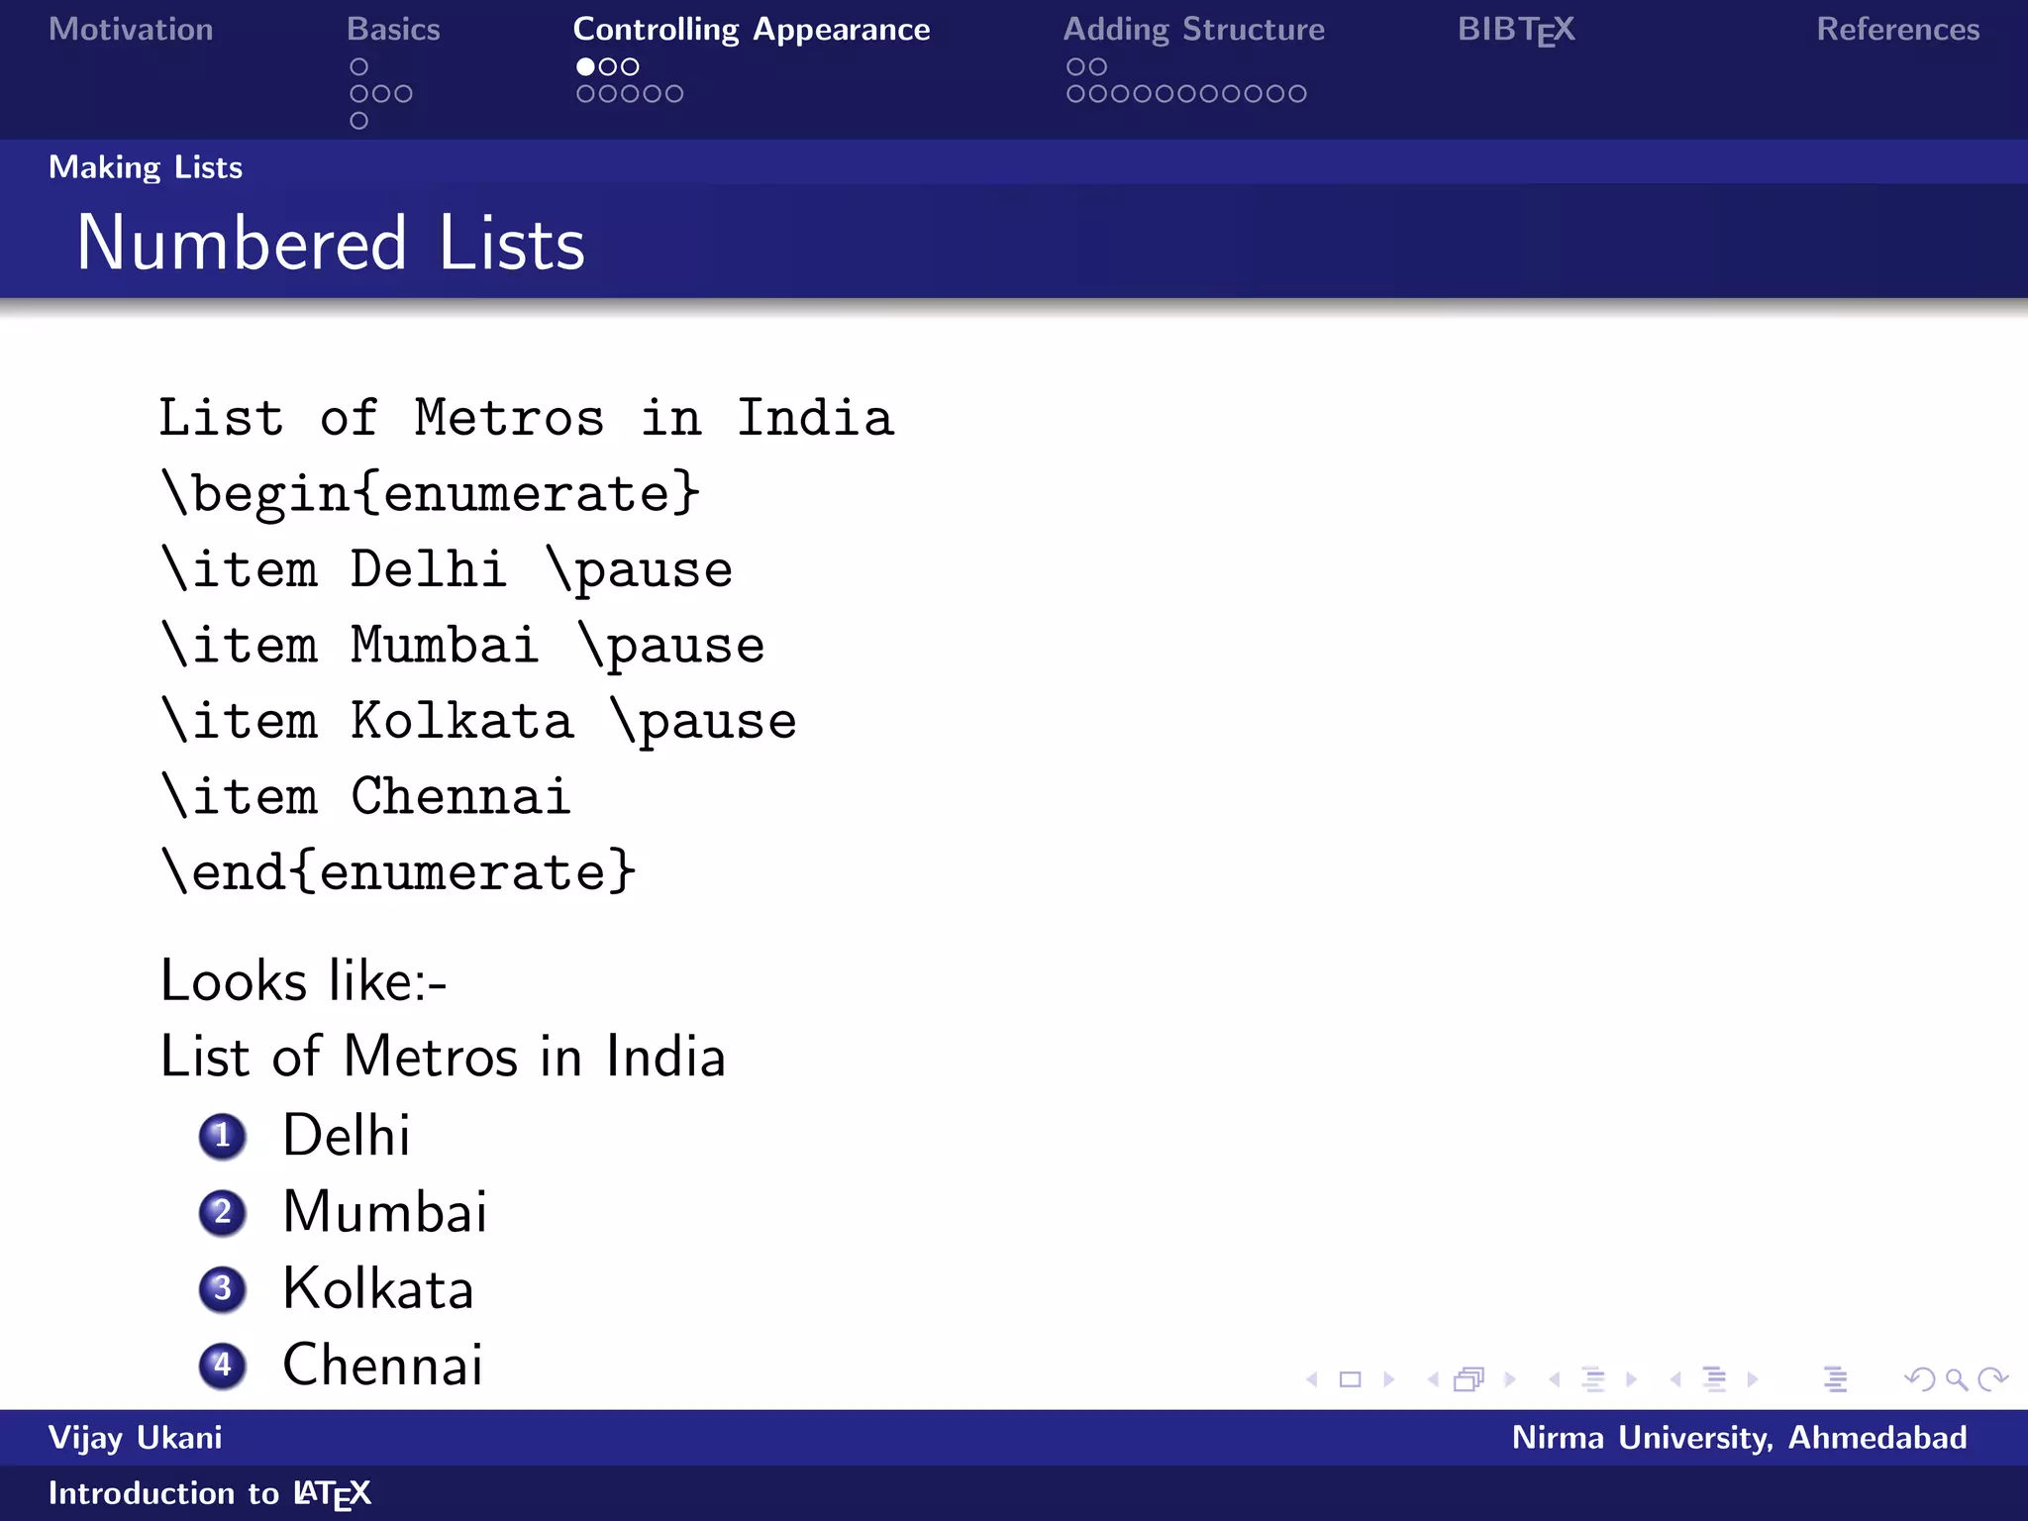Select the first circle under Adding Structure
2028x1521 pixels.
pos(1075,66)
